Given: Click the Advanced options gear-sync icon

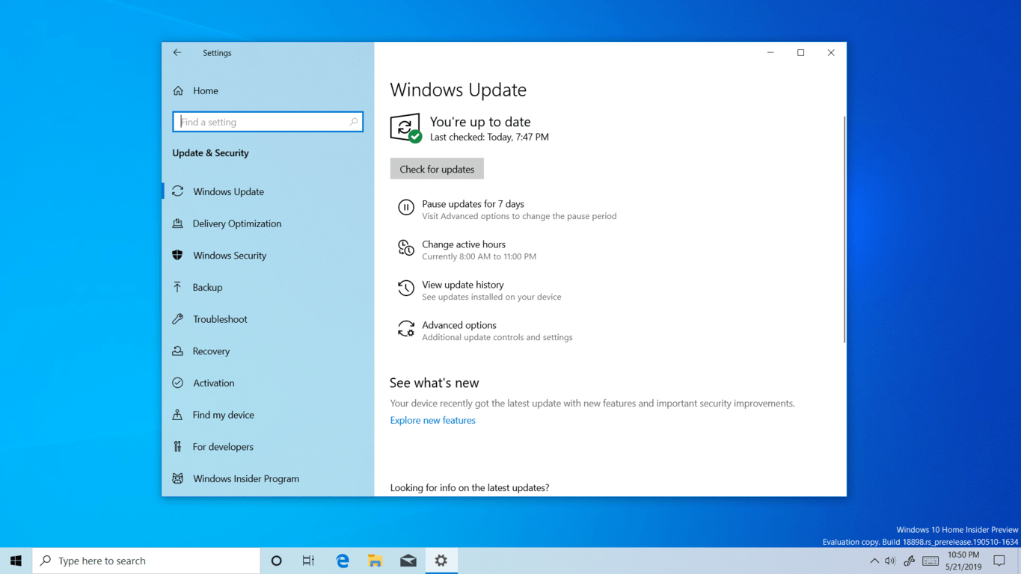Looking at the screenshot, I should pos(406,329).
